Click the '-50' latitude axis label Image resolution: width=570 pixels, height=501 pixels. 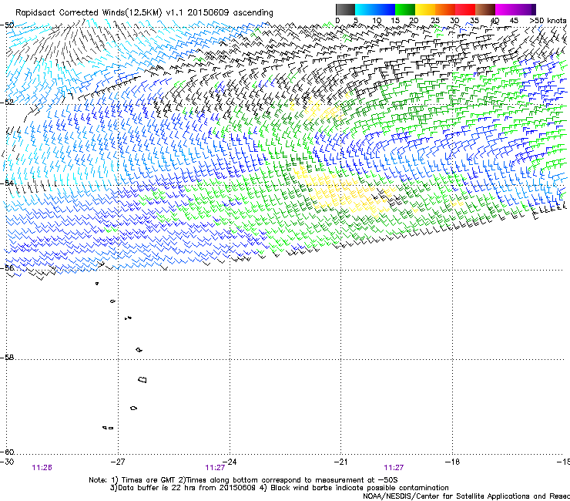(x=7, y=25)
